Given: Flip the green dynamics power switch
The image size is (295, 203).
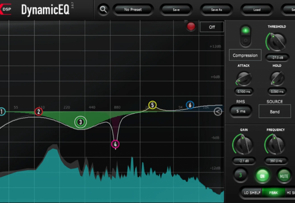Looking at the screenshot, I should point(246,35).
